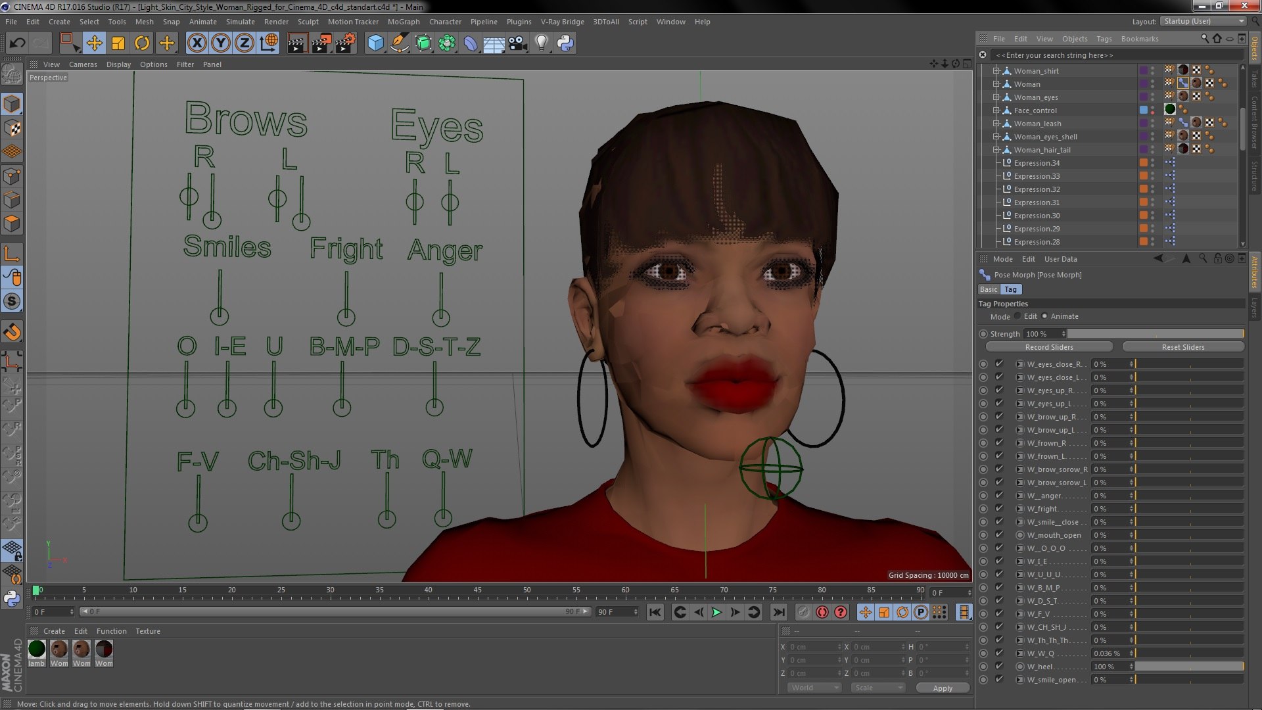Screen dimensions: 1262x710
Task: Open the Sculpt menu
Action: click(x=308, y=22)
